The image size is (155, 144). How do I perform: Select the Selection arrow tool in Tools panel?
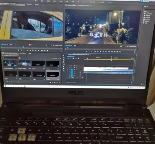click(x=64, y=55)
